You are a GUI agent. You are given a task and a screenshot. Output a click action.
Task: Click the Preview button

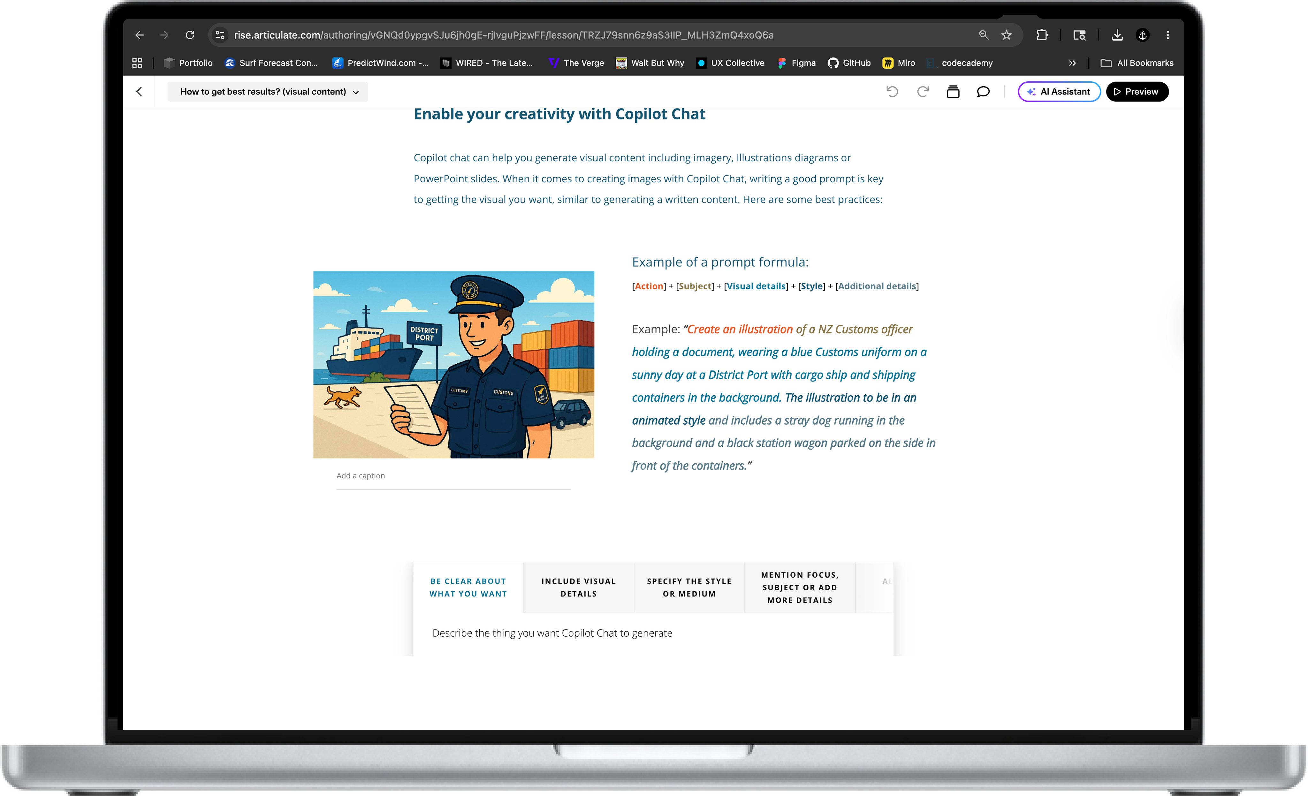click(x=1137, y=92)
